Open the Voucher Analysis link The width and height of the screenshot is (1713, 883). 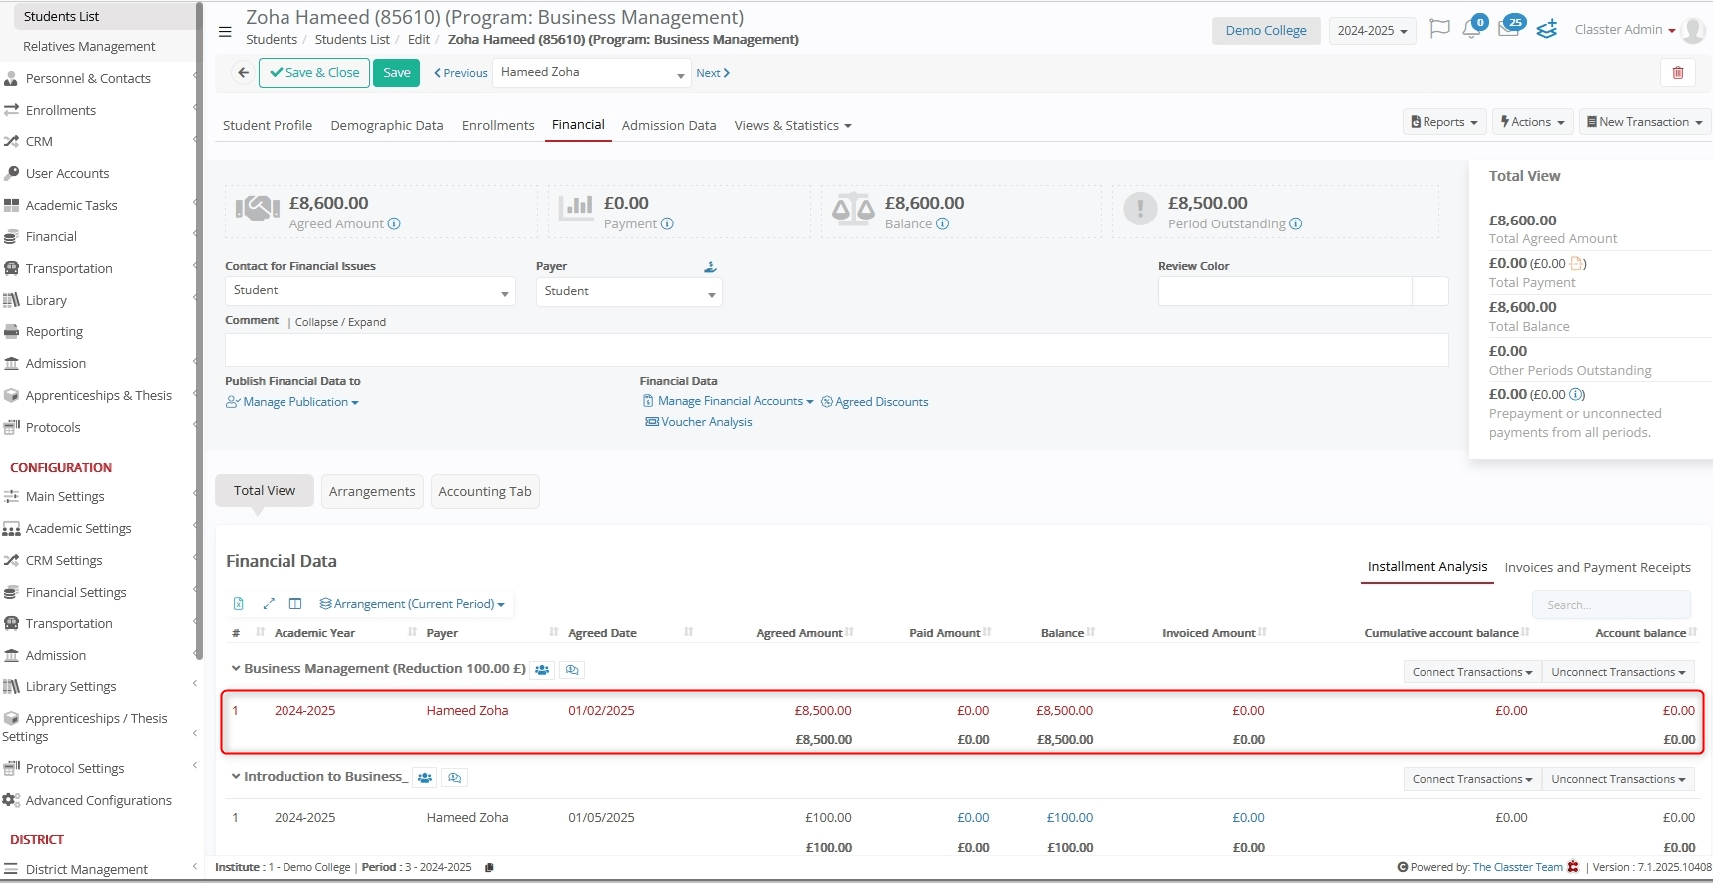tap(706, 422)
